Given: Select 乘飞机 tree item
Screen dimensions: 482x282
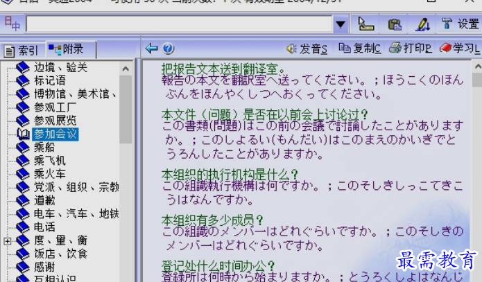Looking at the screenshot, I should pyautogui.click(x=50, y=161).
